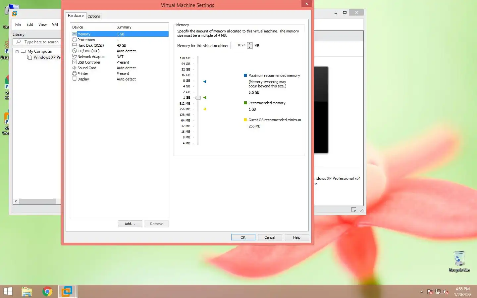
Task: Click the 128 GB mark on memory scale
Action: (185, 58)
